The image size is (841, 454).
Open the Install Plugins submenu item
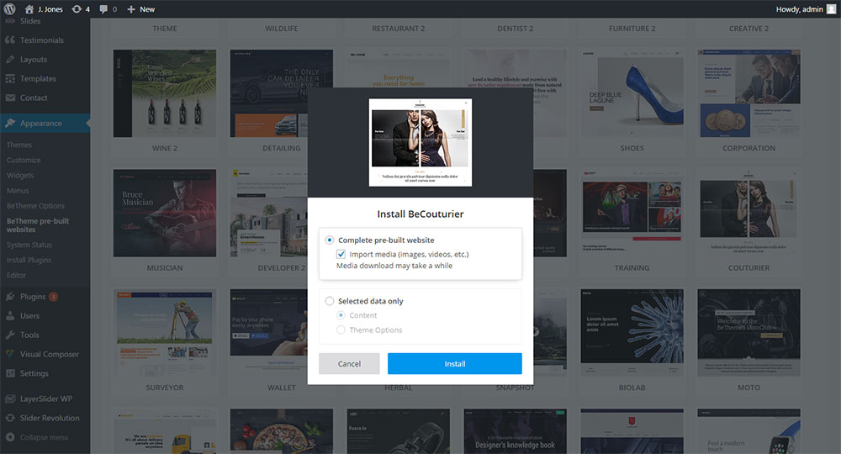pyautogui.click(x=29, y=260)
